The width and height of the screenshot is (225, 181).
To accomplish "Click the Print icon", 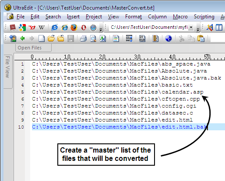I will (84, 38).
